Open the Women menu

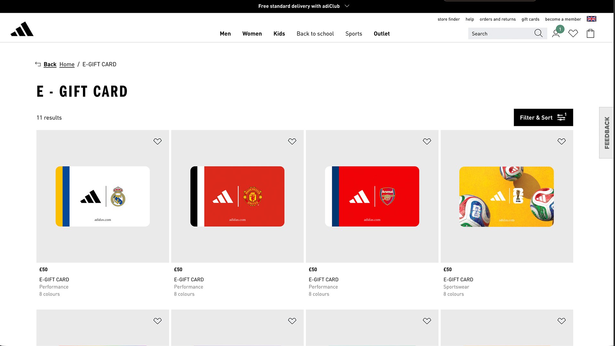[252, 34]
